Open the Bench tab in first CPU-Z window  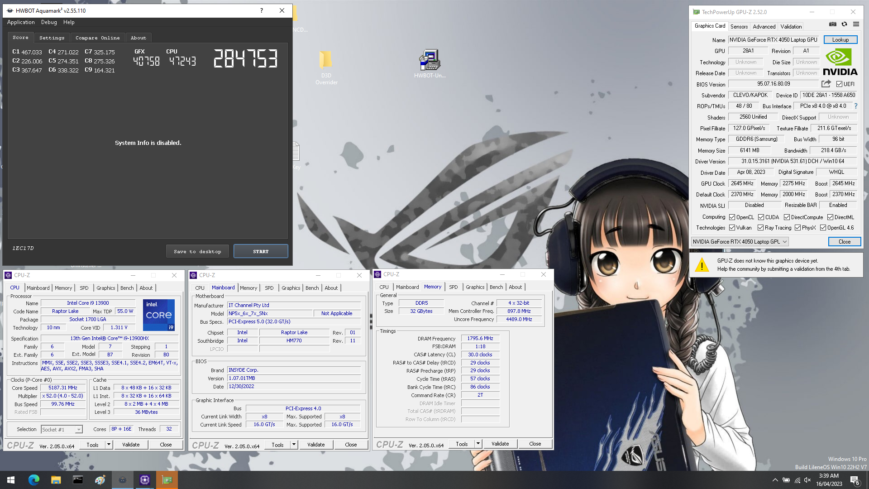pyautogui.click(x=127, y=288)
